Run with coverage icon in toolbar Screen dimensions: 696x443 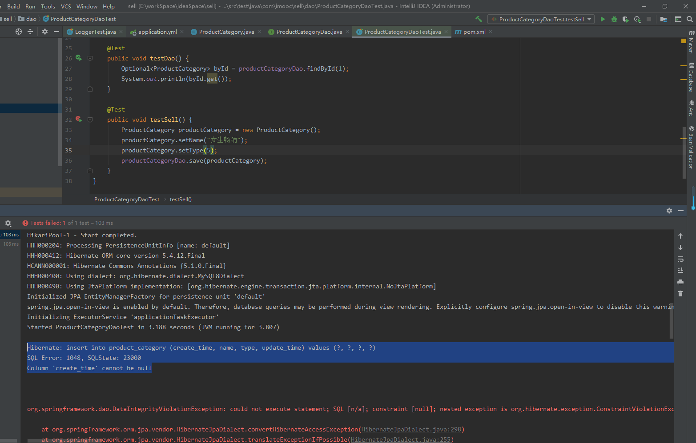click(x=626, y=19)
